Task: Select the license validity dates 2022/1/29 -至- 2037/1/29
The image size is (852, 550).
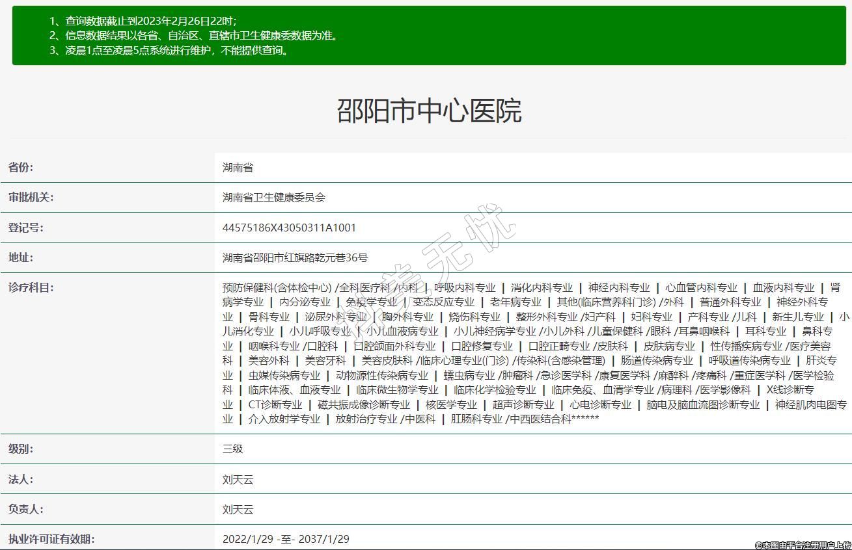Action: 286,539
